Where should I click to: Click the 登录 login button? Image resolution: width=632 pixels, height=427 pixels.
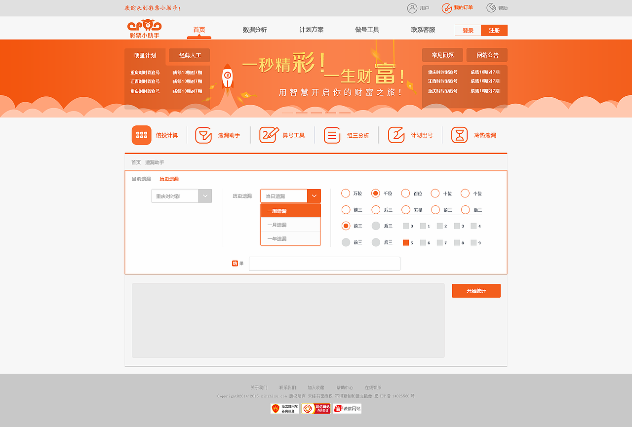click(468, 31)
